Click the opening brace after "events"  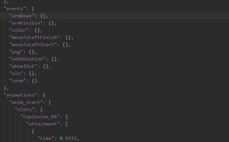tap(33, 9)
